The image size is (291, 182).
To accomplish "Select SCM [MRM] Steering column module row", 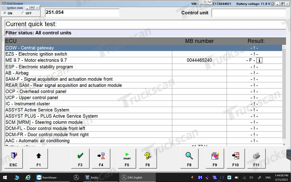I will (143, 122).
